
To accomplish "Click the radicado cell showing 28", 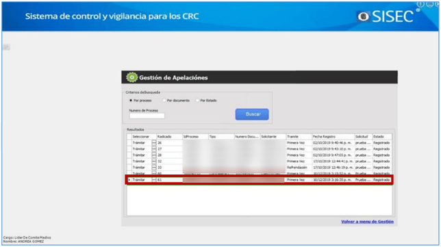I will point(169,155).
